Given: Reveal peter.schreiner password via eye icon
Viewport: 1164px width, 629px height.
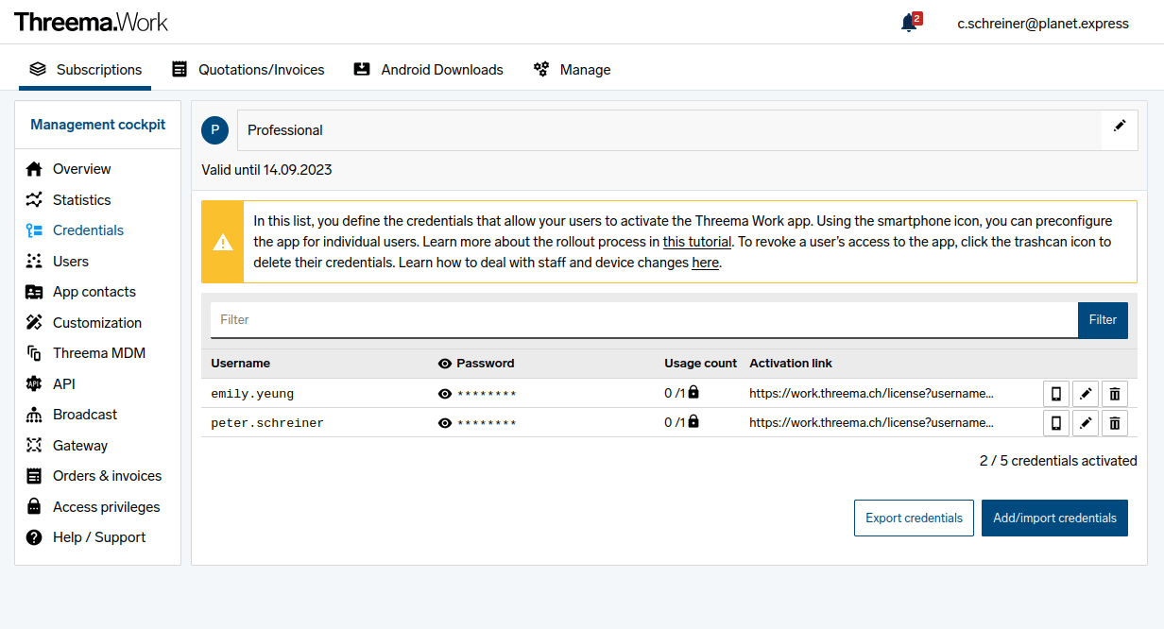Looking at the screenshot, I should [x=445, y=423].
